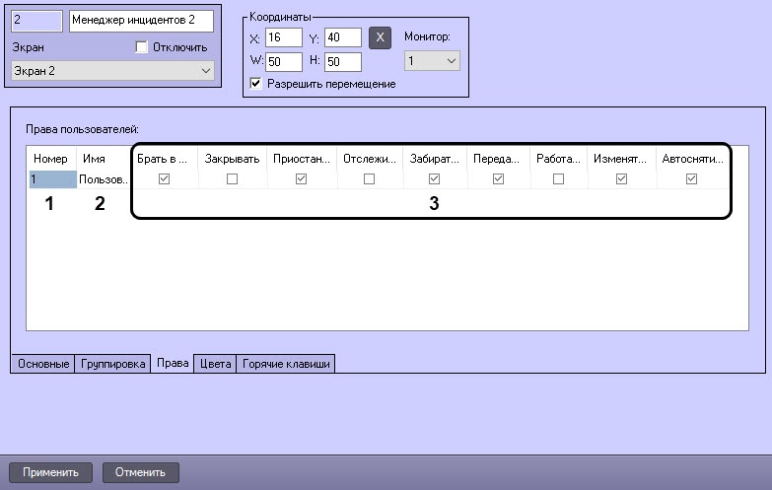Viewport: 772px width, 490px height.
Task: Toggle the Автосняти... permission checkbox
Action: [691, 178]
